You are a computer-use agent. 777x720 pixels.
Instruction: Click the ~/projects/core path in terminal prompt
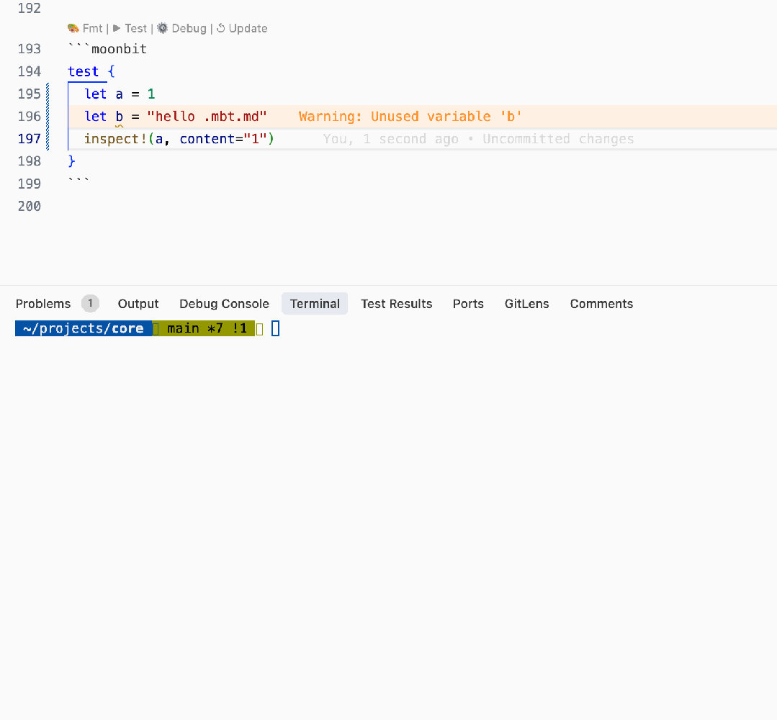[84, 328]
